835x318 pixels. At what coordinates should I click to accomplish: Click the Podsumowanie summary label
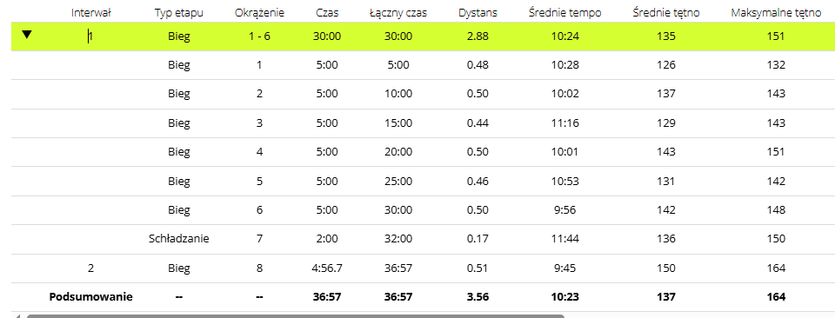coord(91,297)
